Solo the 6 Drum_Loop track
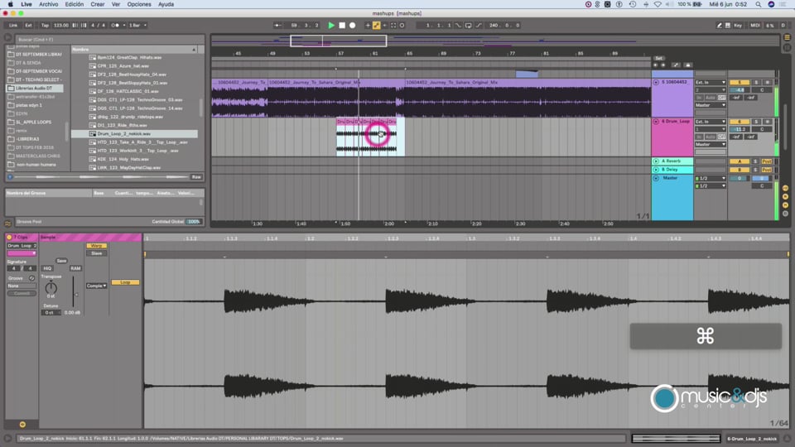Viewport: 795px width, 447px height. 756,122
